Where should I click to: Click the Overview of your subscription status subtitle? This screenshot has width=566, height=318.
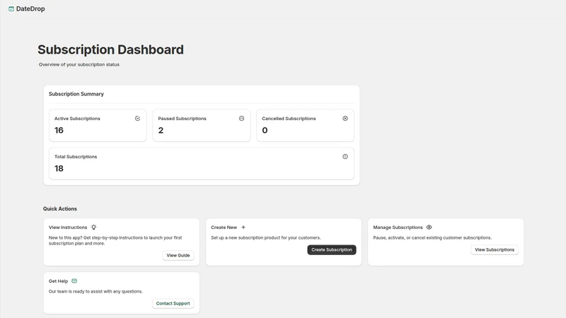79,64
